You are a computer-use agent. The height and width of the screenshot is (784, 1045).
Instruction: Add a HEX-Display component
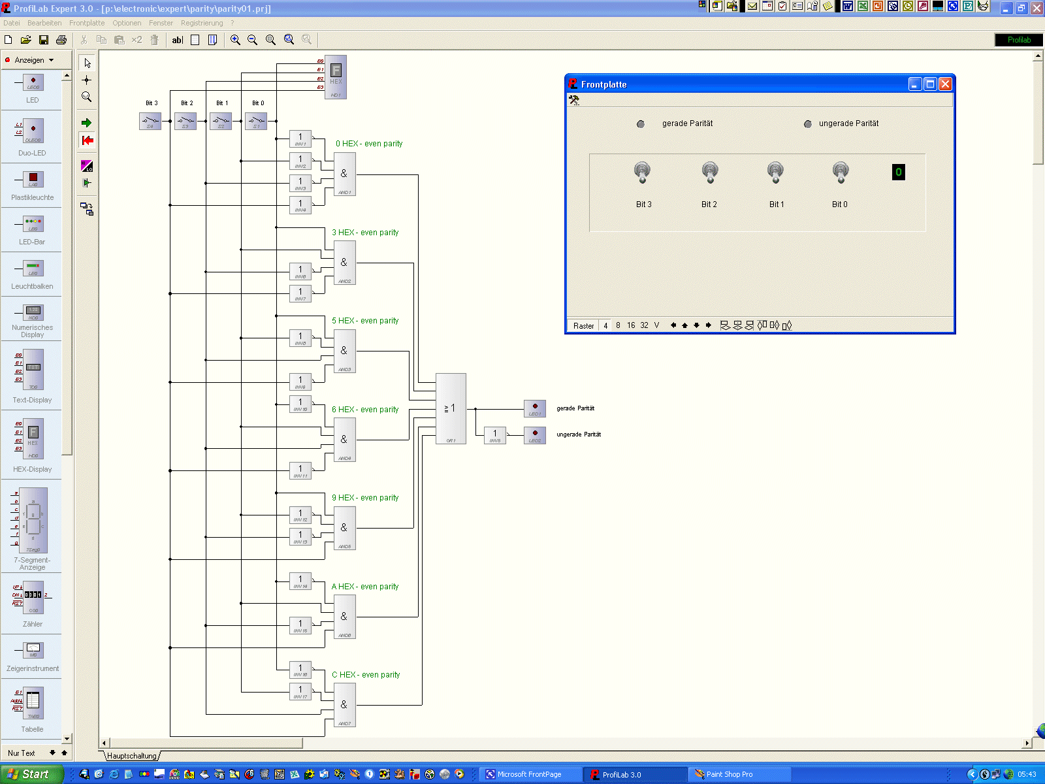coord(33,446)
